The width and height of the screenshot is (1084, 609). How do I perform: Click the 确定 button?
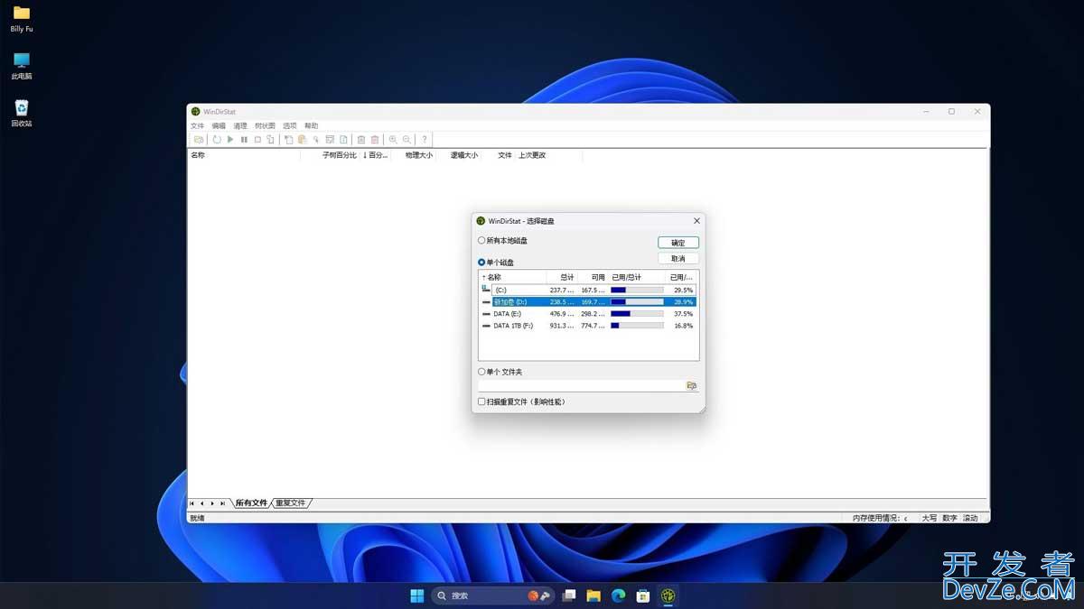coord(678,243)
